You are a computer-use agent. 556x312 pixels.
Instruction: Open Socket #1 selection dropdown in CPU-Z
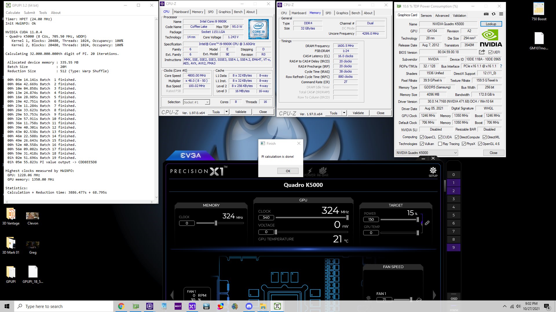pyautogui.click(x=196, y=102)
